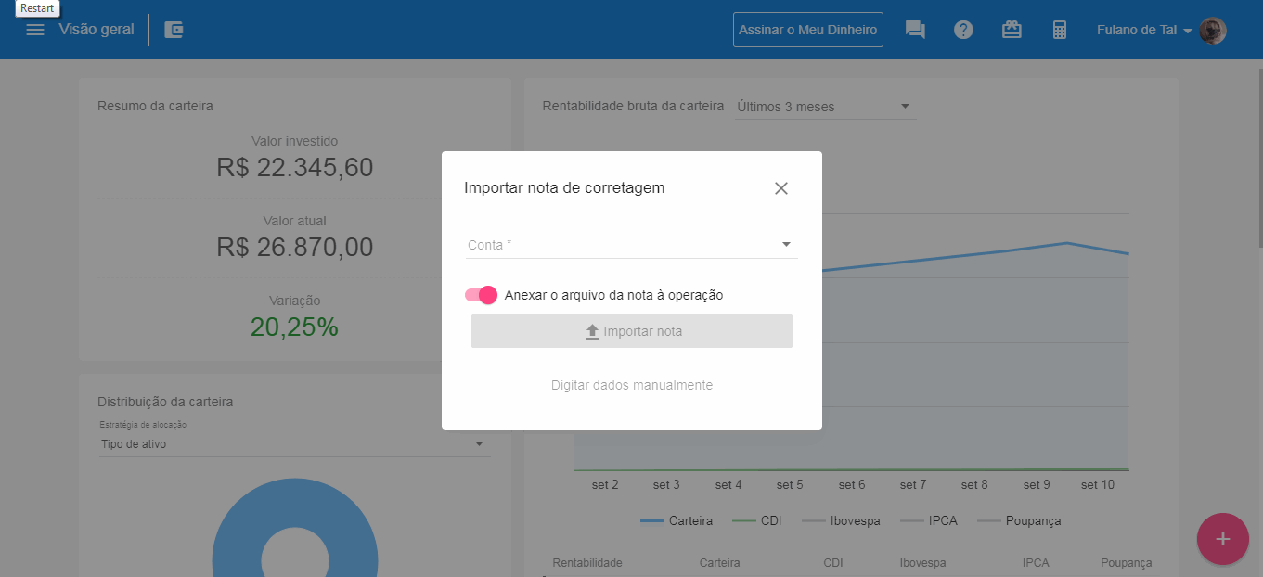This screenshot has height=577, width=1263.
Task: Click the Visão geral header title
Action: (x=97, y=30)
